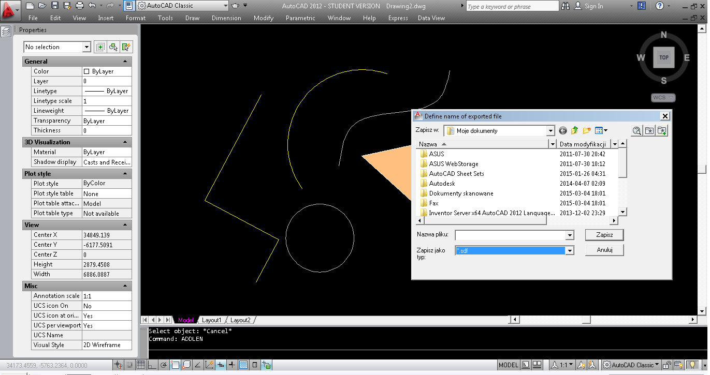The width and height of the screenshot is (710, 375).
Task: Click the Sign In link
Action: (x=593, y=6)
